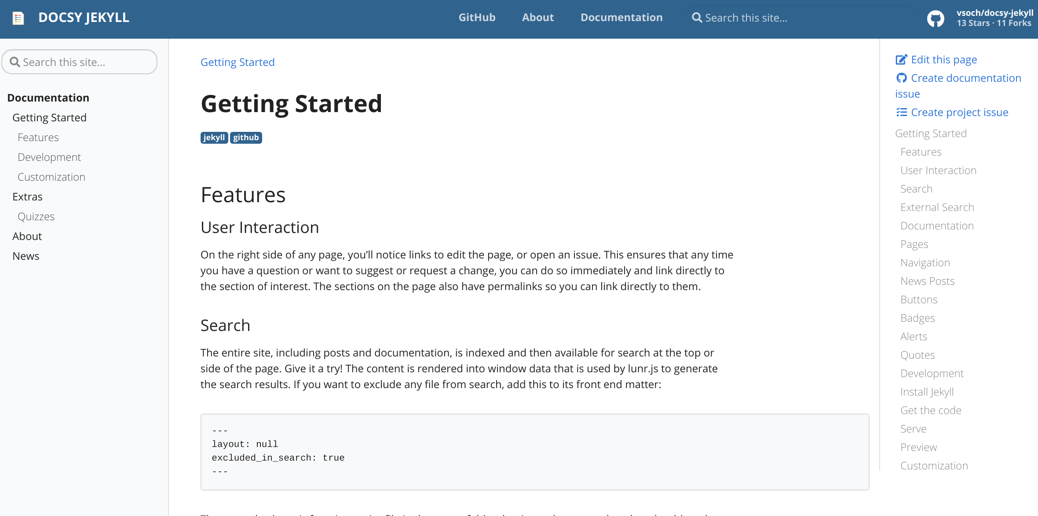Jump to External Search in table of contents
The height and width of the screenshot is (516, 1038).
pos(937,207)
